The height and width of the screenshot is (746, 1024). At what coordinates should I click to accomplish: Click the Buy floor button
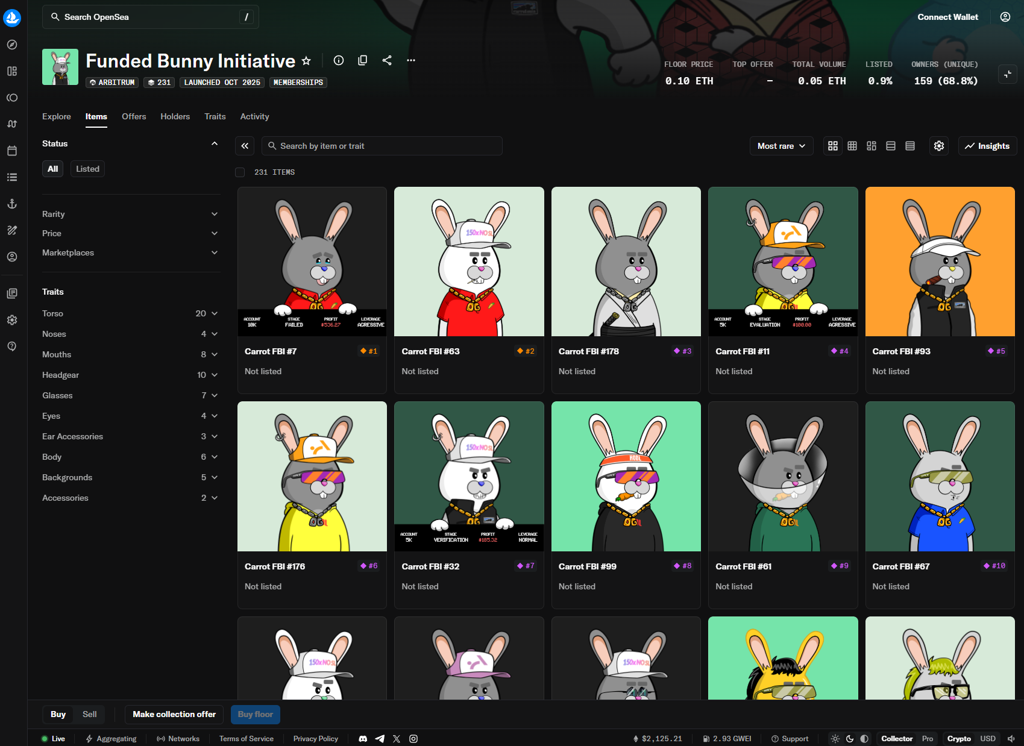(x=256, y=714)
